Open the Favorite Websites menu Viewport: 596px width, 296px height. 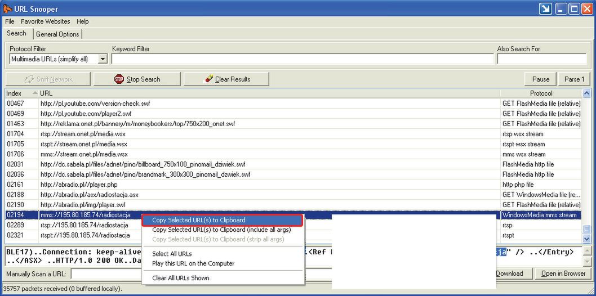tap(46, 21)
